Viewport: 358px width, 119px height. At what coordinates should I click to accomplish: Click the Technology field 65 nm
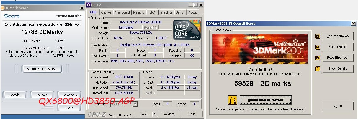pyautogui.click(x=118, y=38)
